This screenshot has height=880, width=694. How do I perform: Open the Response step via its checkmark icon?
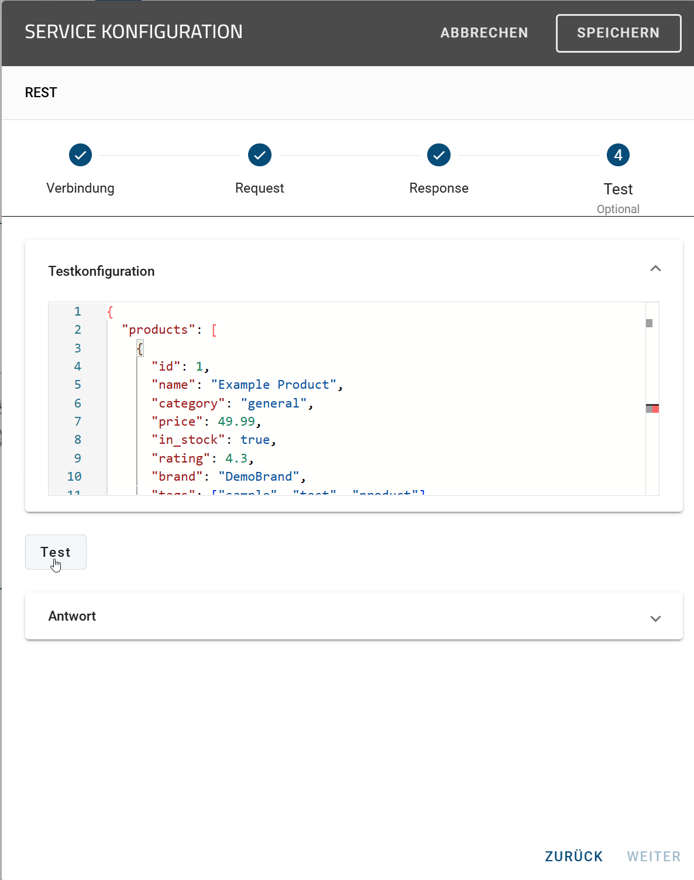pyautogui.click(x=438, y=155)
